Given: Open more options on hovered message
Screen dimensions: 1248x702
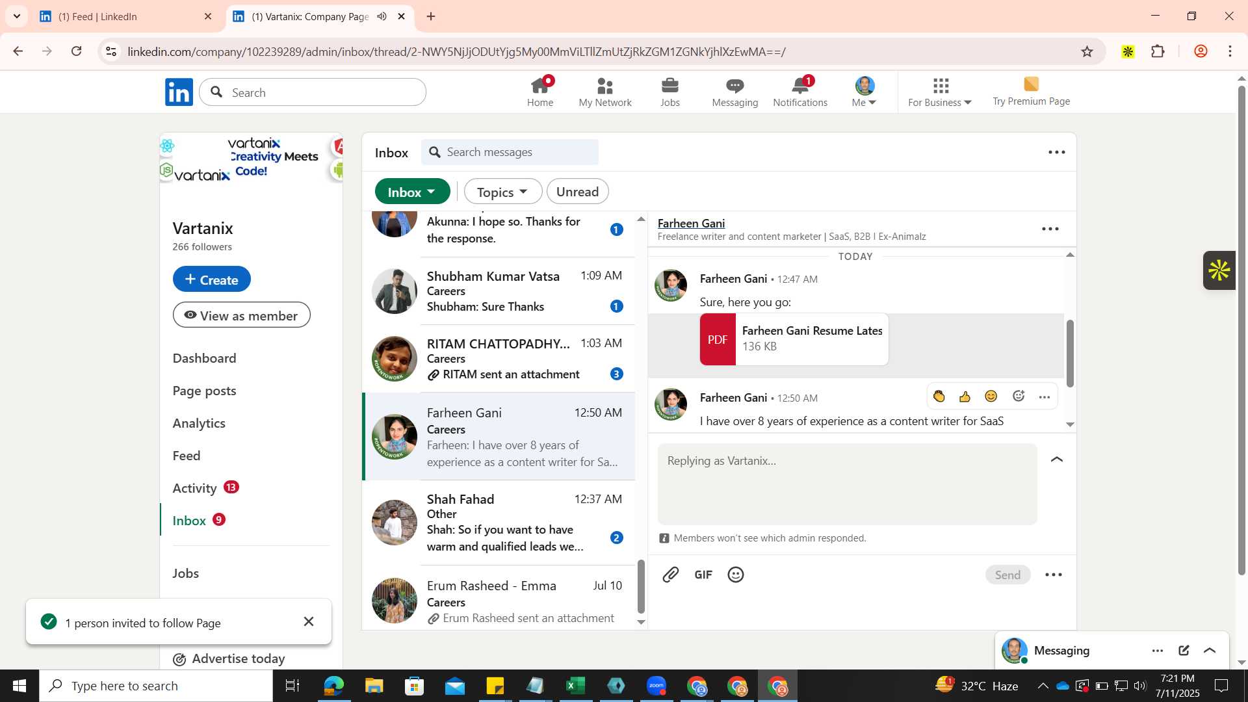Looking at the screenshot, I should click(x=1045, y=397).
